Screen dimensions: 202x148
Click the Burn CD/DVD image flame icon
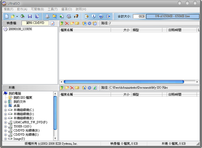76,16
